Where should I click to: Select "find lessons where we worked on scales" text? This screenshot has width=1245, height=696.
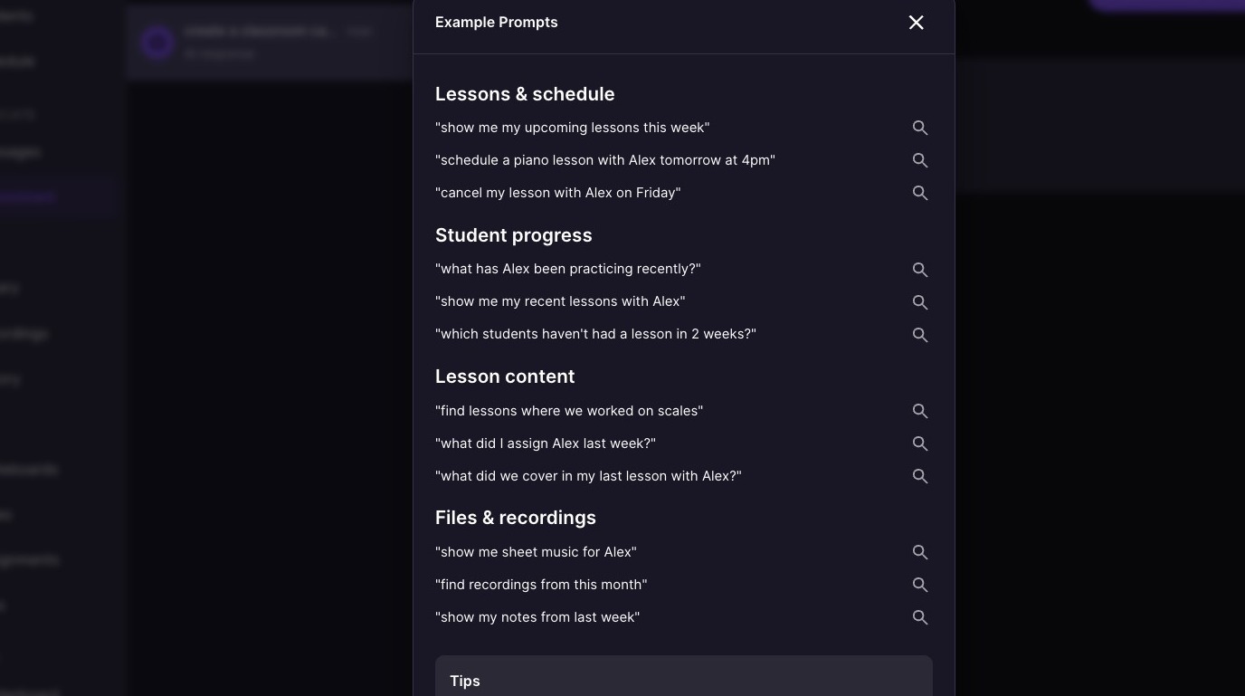[569, 411]
